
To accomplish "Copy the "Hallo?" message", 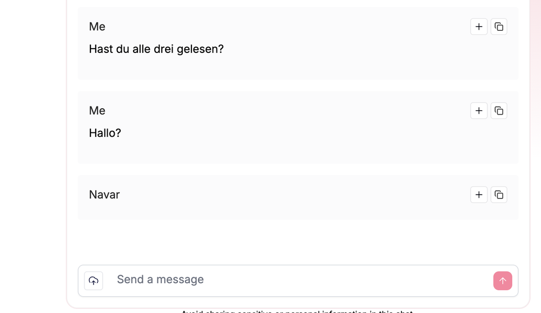I will coord(499,111).
